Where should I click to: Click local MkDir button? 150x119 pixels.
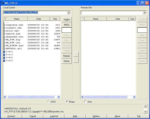(66, 25)
